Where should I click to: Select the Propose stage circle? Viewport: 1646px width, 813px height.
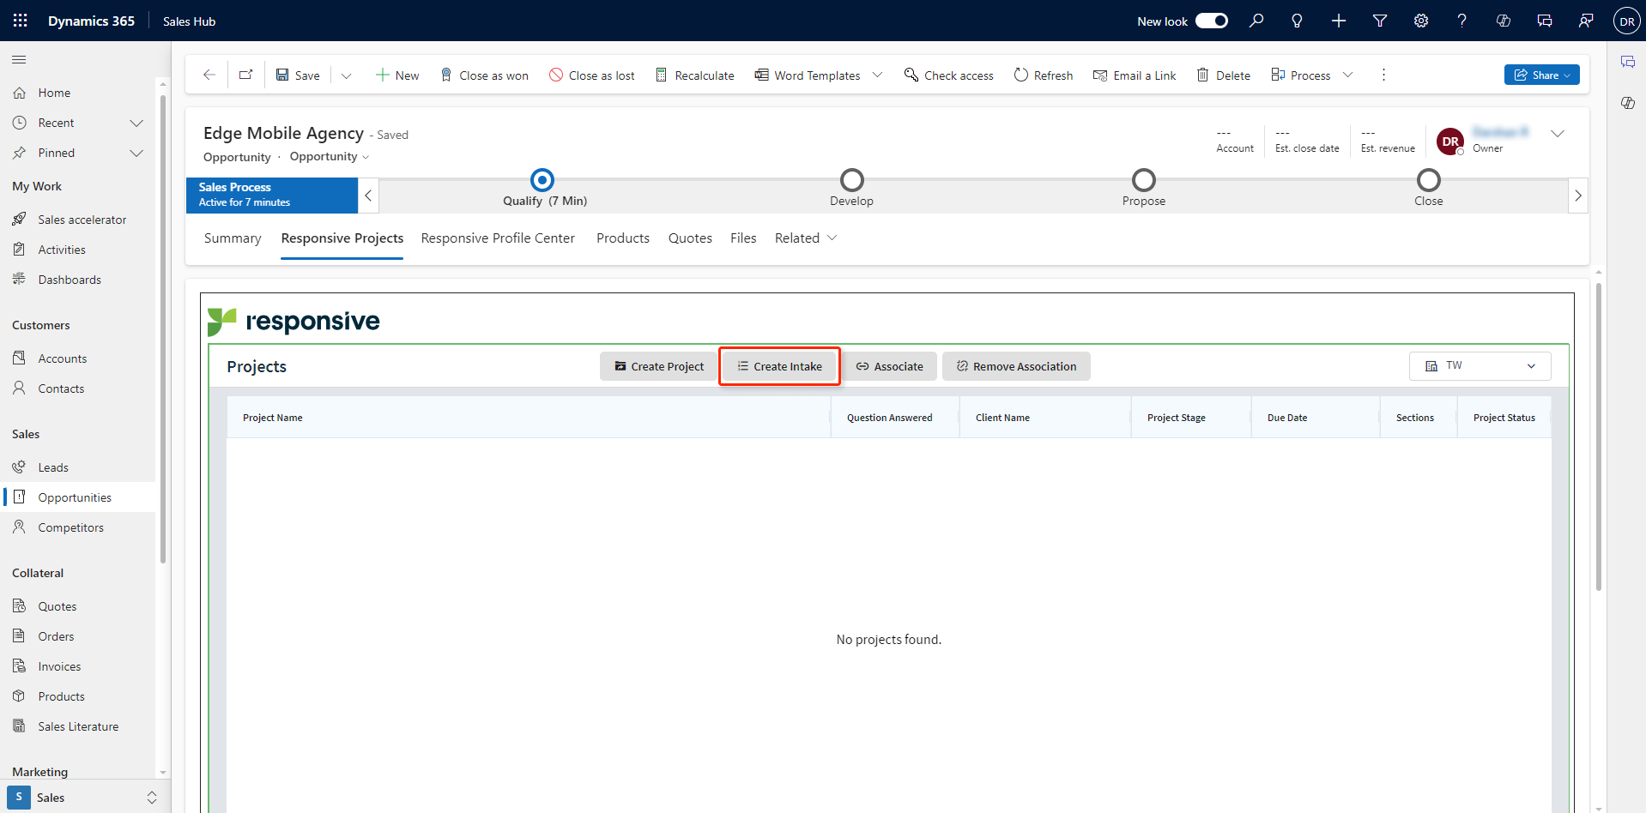tap(1144, 180)
